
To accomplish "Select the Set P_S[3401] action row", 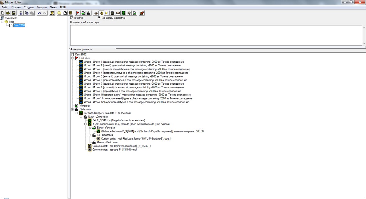I will click(x=119, y=120).
